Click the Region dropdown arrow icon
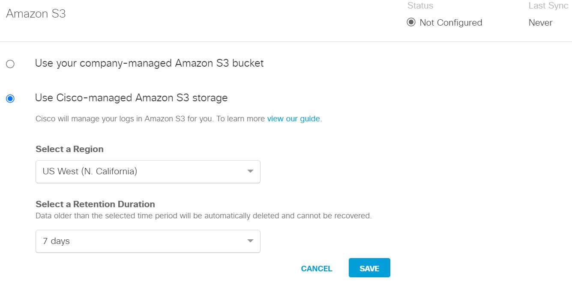Image resolution: width=572 pixels, height=282 pixels. pos(251,171)
